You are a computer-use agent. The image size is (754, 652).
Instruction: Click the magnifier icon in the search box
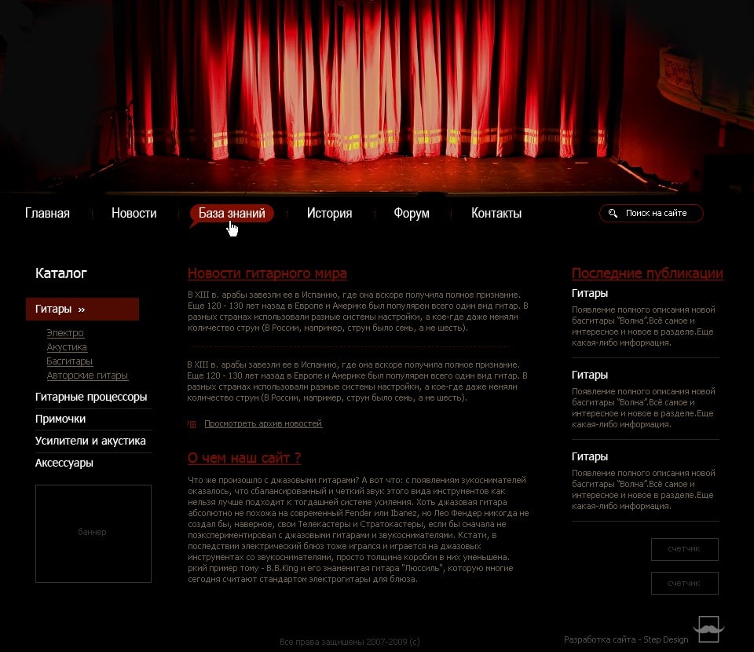tap(613, 213)
